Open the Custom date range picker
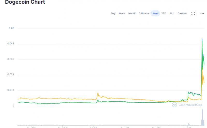 pos(182,13)
